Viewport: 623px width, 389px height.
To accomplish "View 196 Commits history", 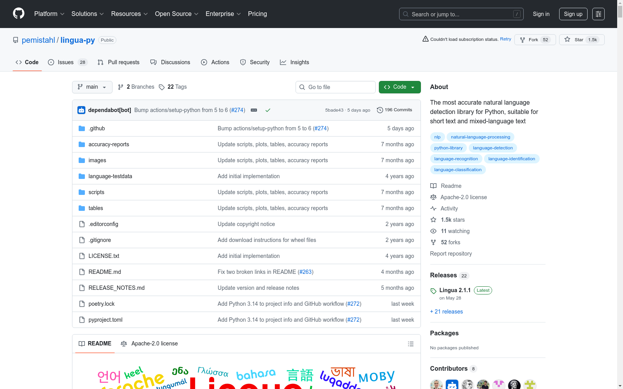I will click(x=394, y=110).
